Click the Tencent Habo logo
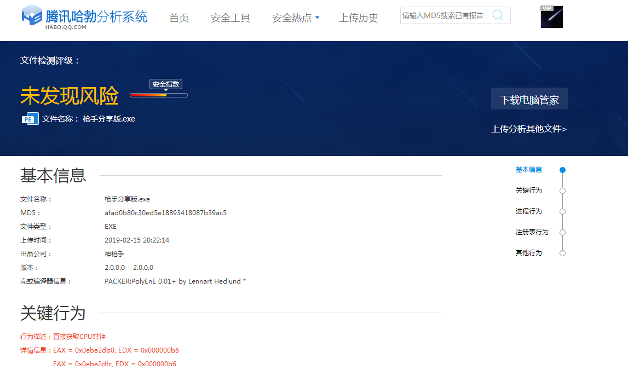Image resolution: width=628 pixels, height=369 pixels. 84,17
